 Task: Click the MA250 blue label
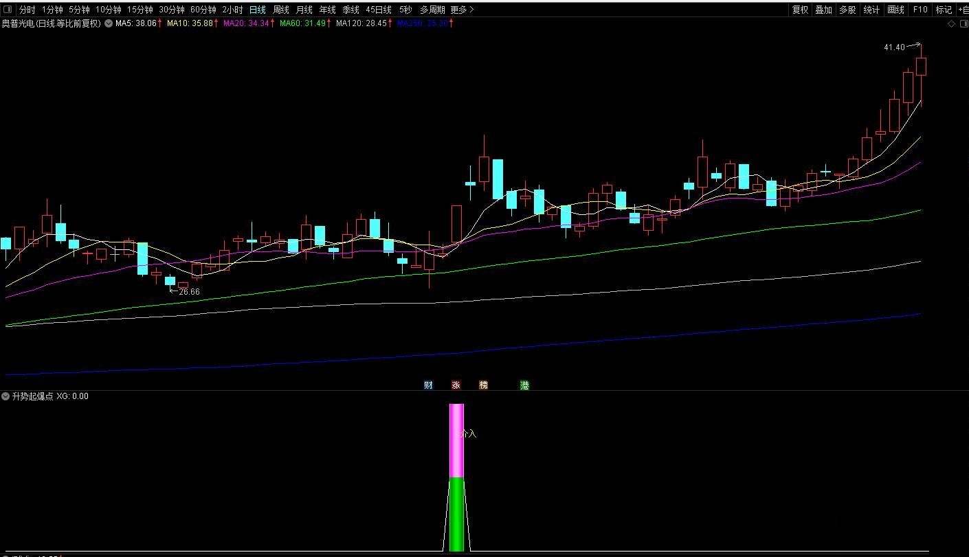click(x=423, y=23)
